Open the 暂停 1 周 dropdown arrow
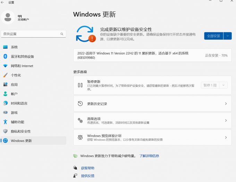The image size is (236, 182). [224, 85]
